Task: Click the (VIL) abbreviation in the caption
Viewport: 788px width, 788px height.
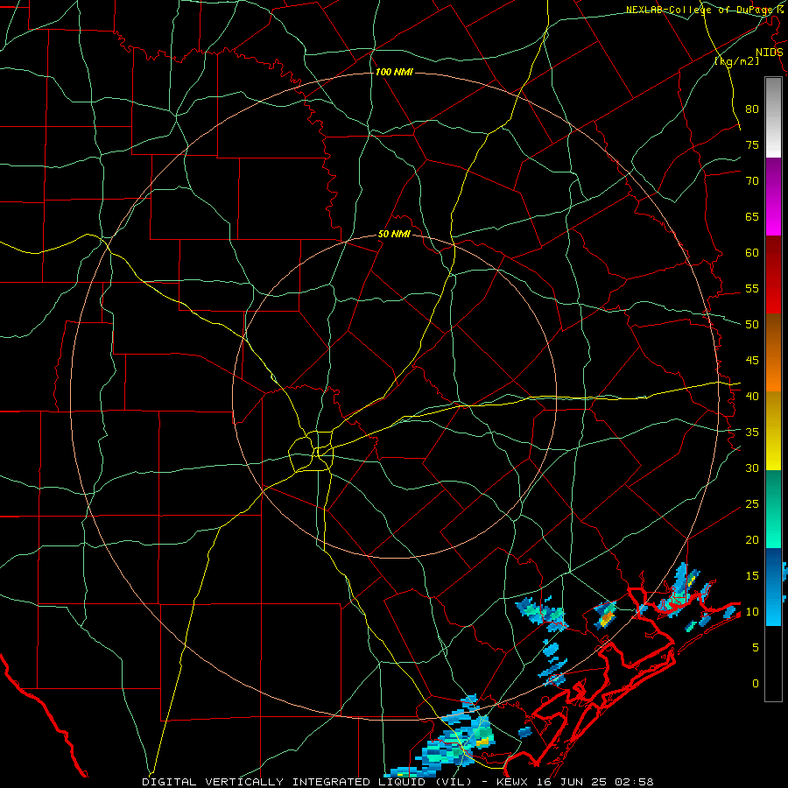Action: [x=454, y=782]
